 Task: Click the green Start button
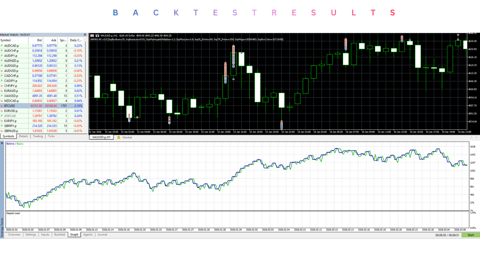471,235
